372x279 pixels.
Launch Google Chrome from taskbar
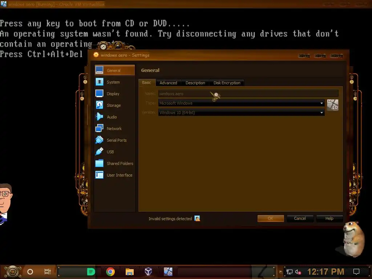110,272
